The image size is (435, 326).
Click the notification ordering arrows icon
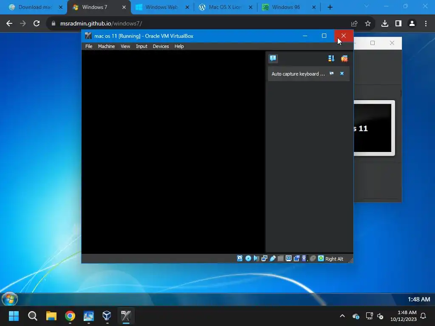click(x=331, y=59)
